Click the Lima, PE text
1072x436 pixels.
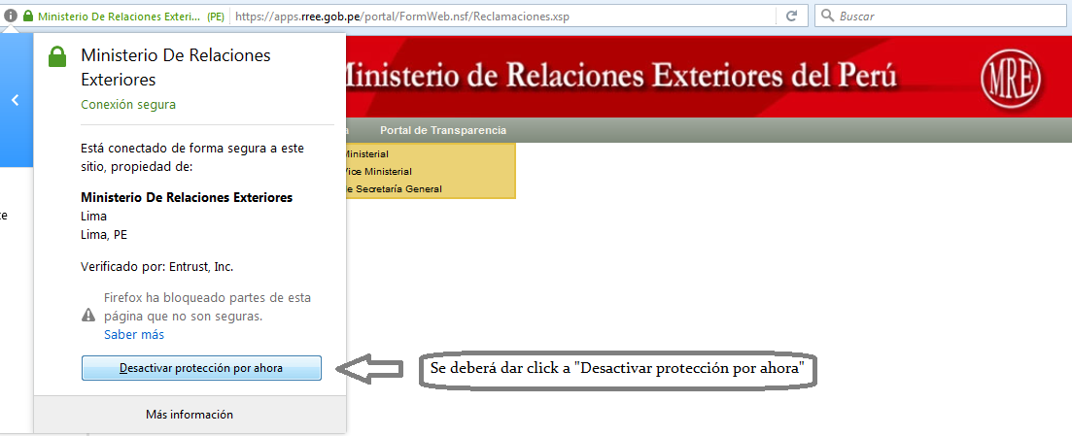pyautogui.click(x=104, y=234)
